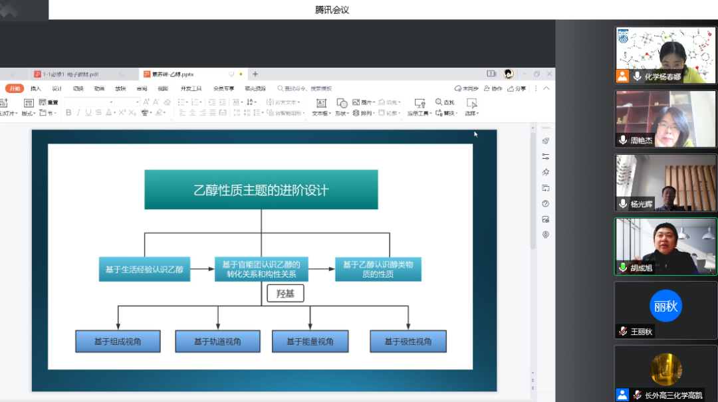
Task: Open the properties sliders icon in side panel
Action: (545, 157)
